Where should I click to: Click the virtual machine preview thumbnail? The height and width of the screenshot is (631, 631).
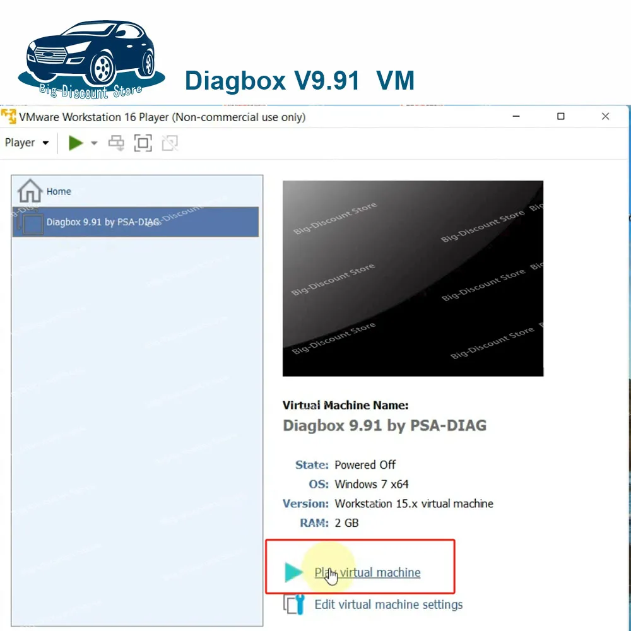click(x=413, y=278)
